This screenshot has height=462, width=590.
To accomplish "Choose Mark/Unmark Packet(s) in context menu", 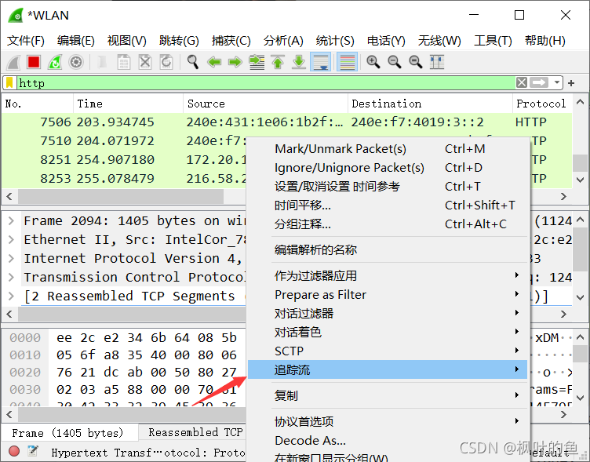I will pyautogui.click(x=388, y=149).
